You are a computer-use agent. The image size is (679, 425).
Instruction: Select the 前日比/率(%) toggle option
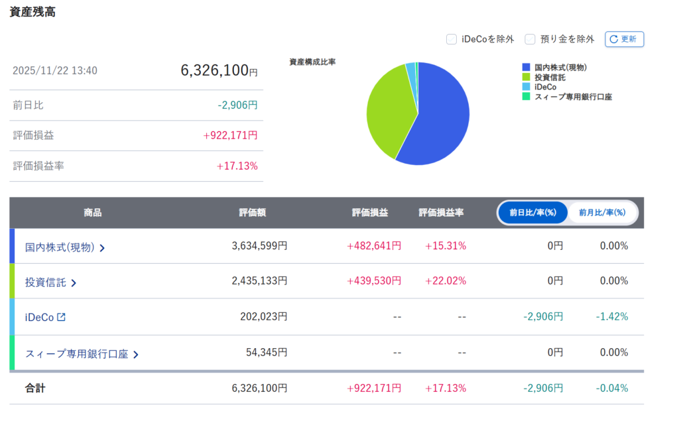pos(532,213)
